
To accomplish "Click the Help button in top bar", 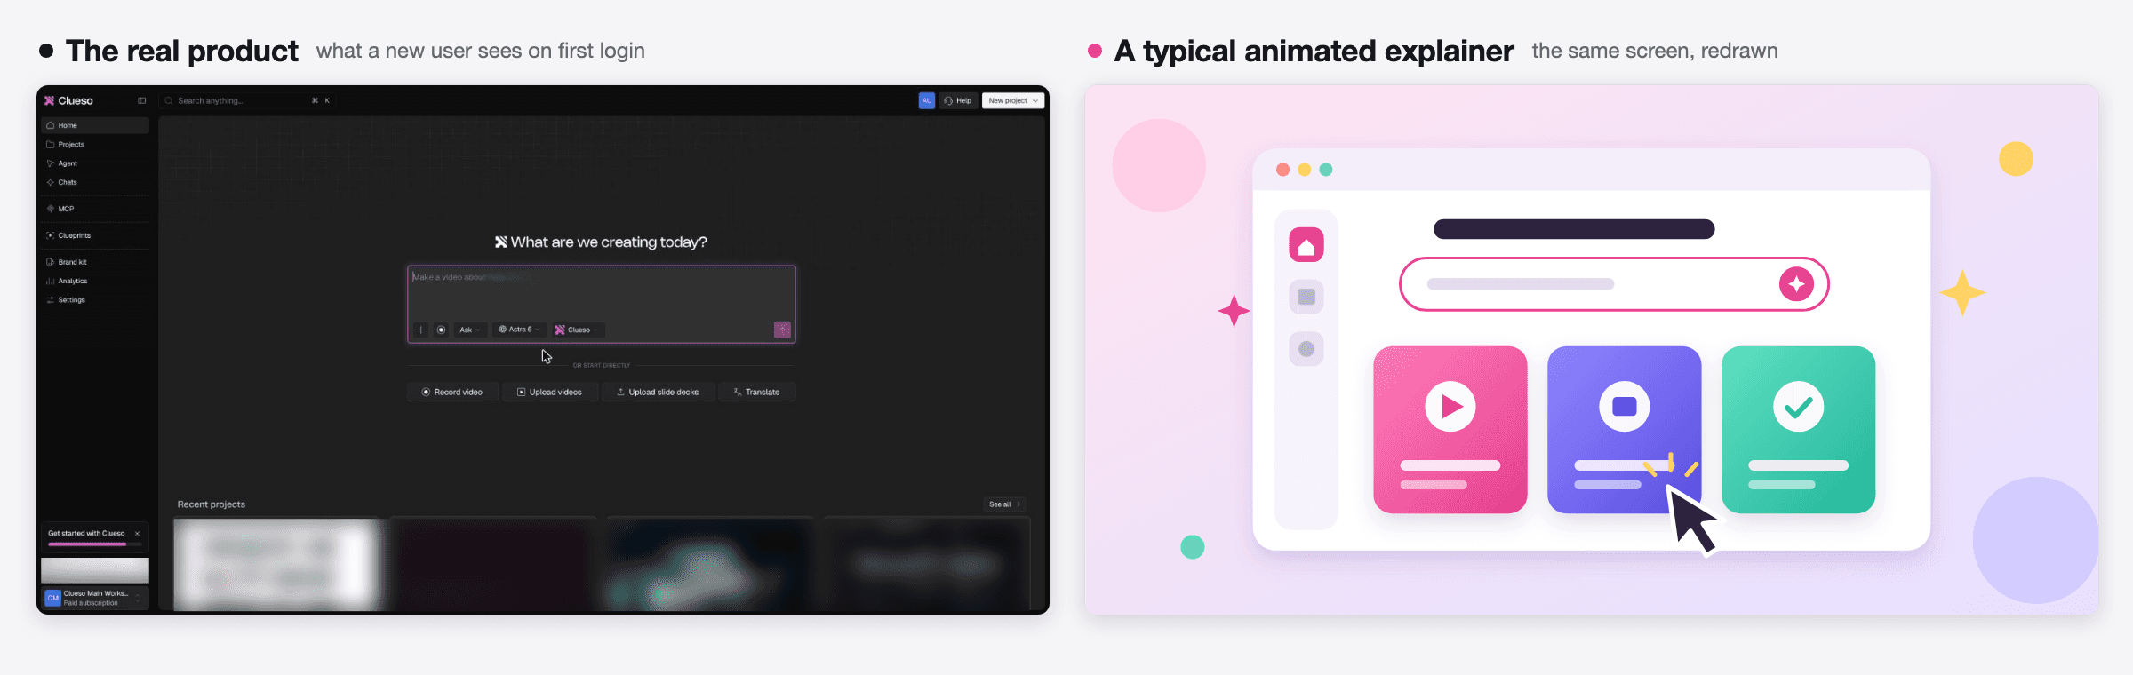I will 958,100.
